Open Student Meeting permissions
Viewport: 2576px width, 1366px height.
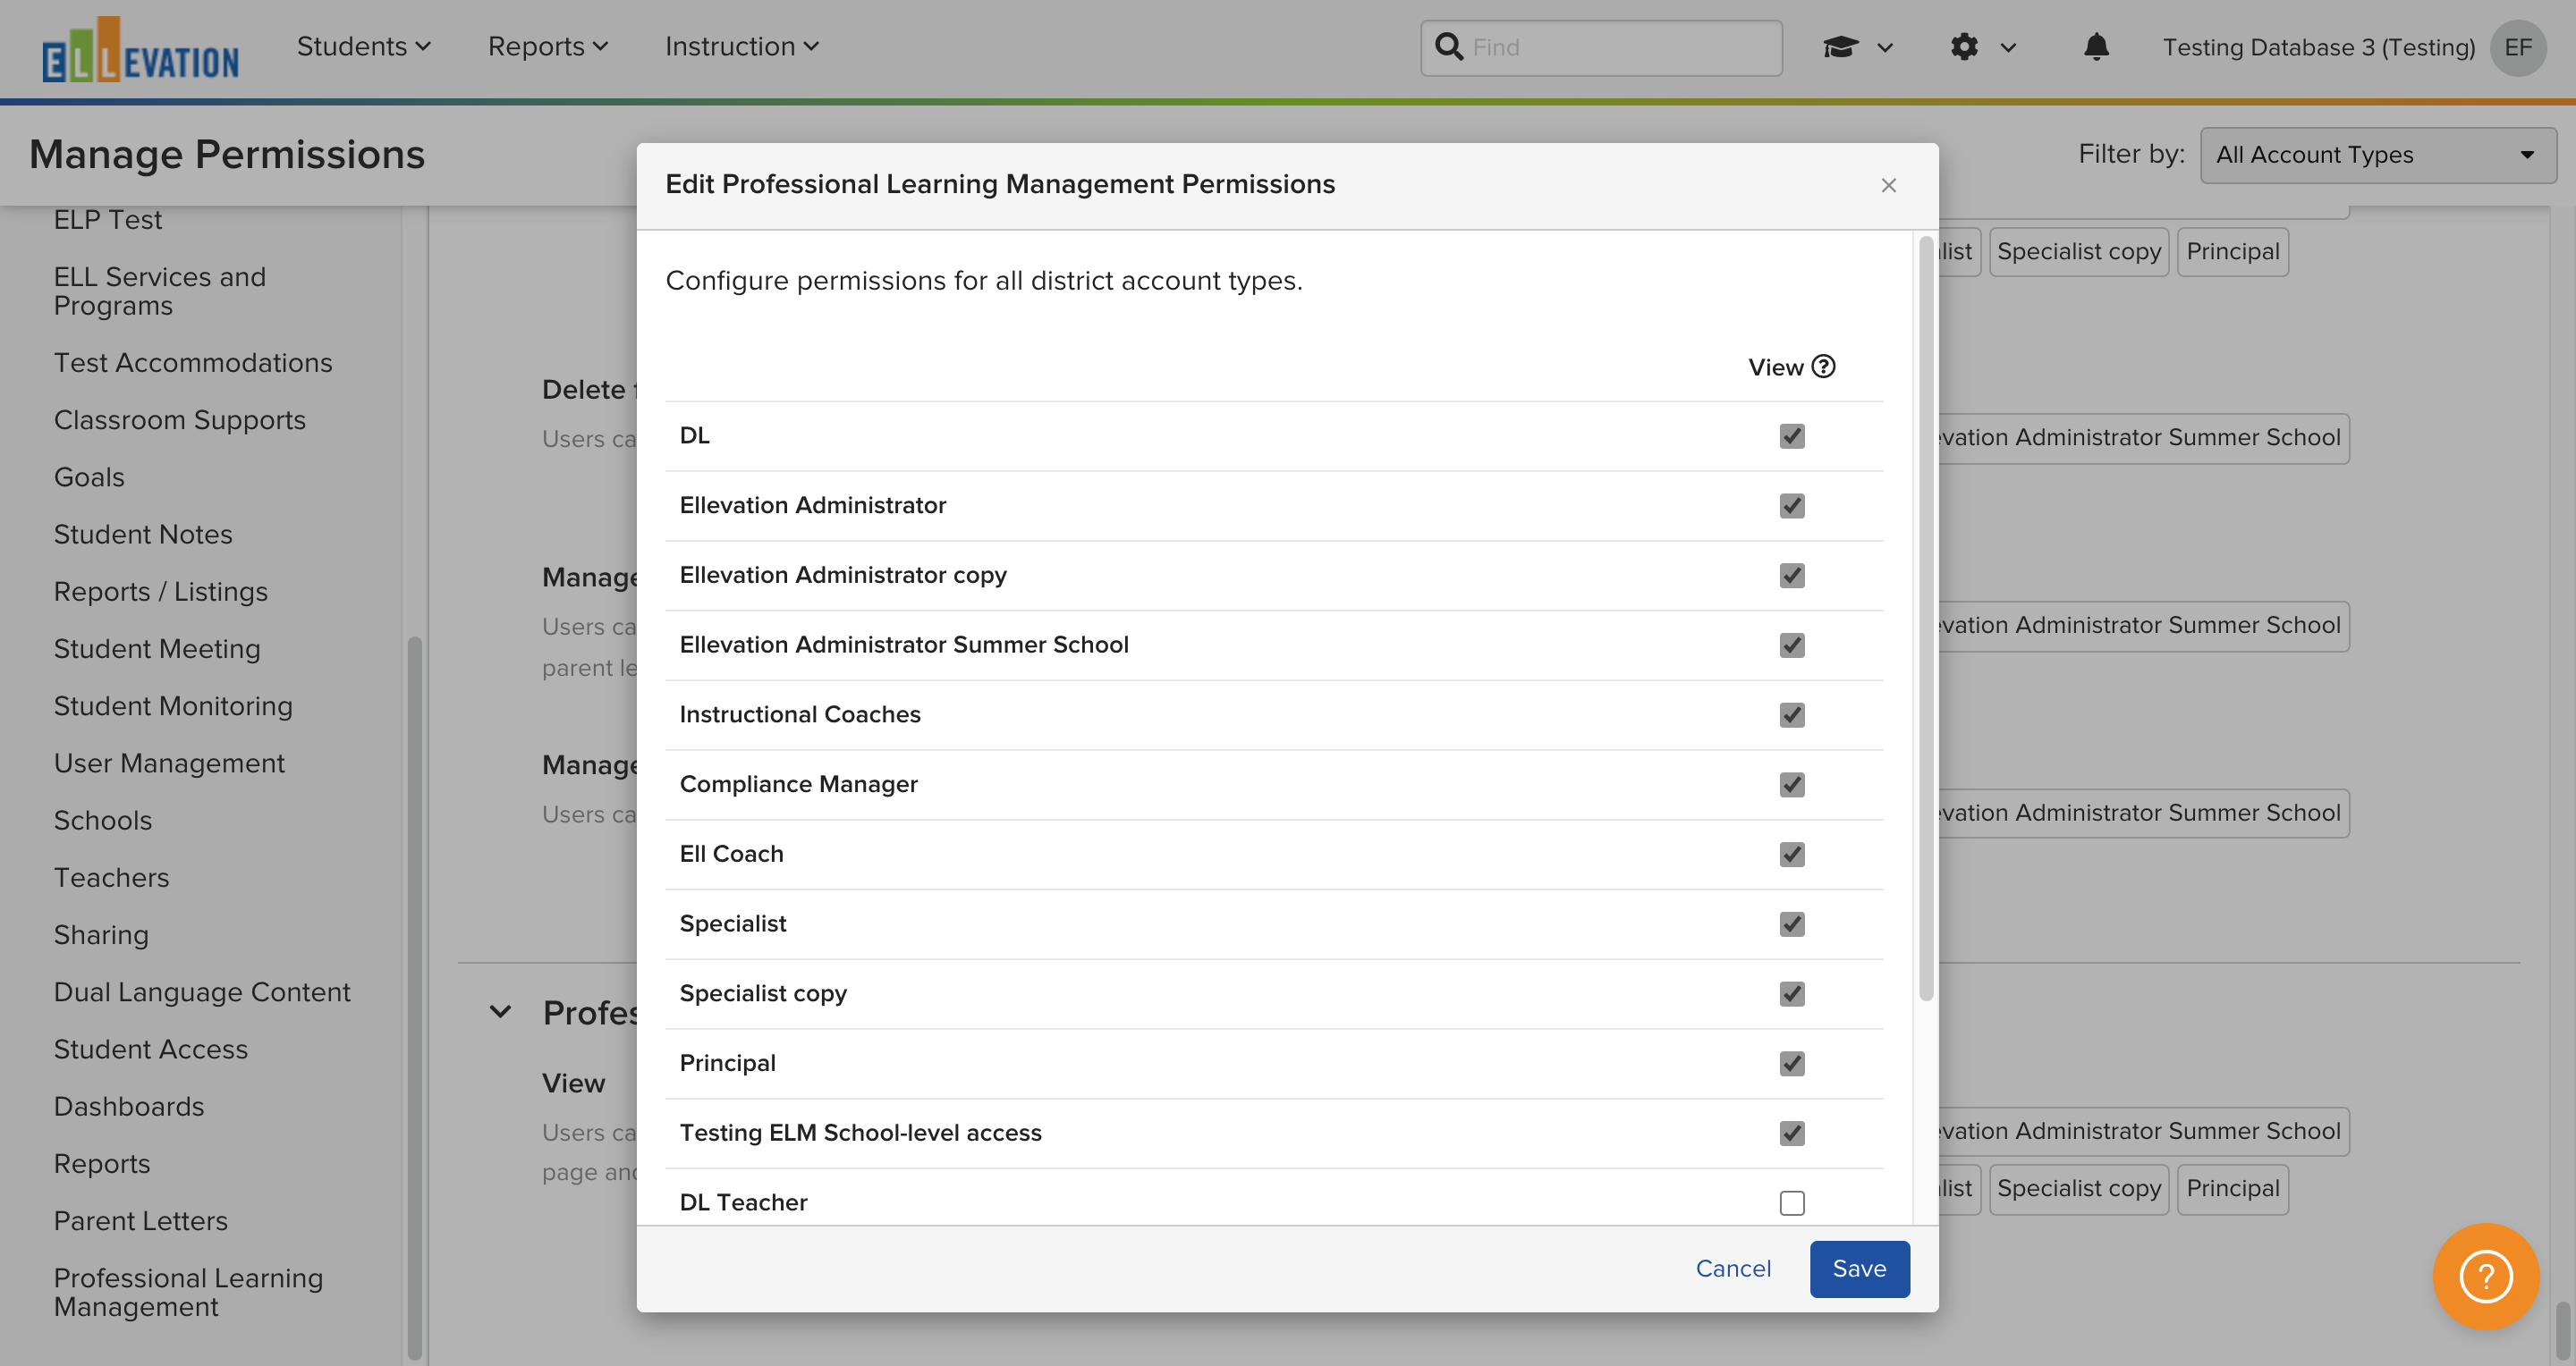click(157, 648)
